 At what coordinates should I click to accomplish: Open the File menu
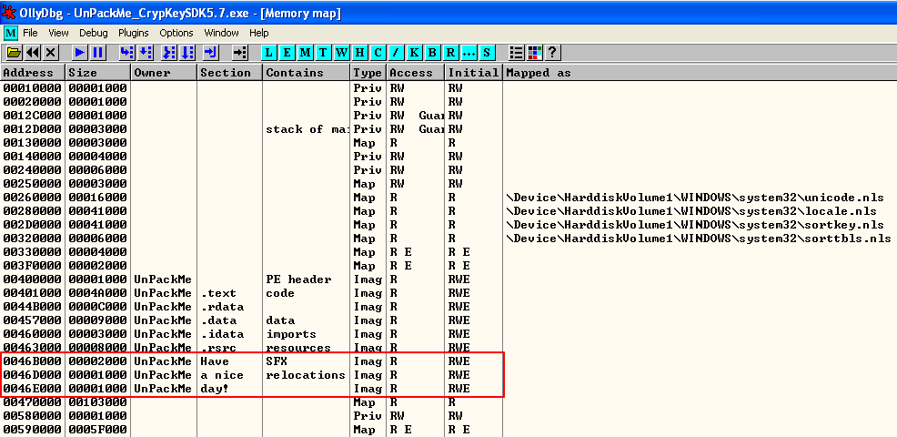(x=30, y=33)
